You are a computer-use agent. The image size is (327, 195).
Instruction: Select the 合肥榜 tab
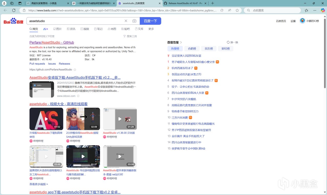click(x=192, y=48)
